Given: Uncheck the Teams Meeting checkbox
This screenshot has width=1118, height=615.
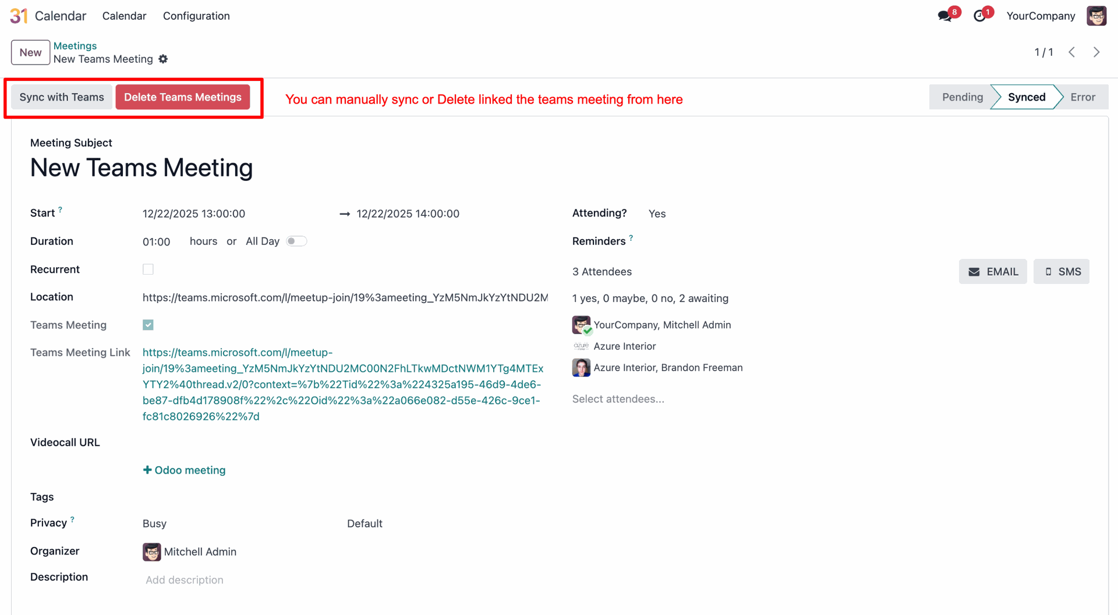Looking at the screenshot, I should [x=148, y=325].
